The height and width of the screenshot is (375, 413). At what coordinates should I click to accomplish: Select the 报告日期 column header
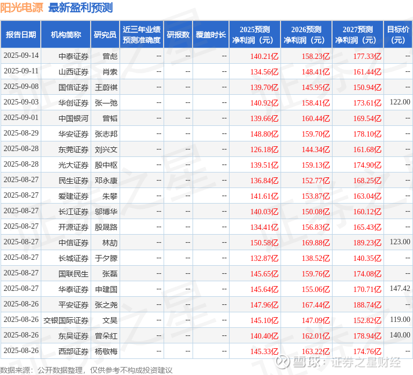pos(21,34)
